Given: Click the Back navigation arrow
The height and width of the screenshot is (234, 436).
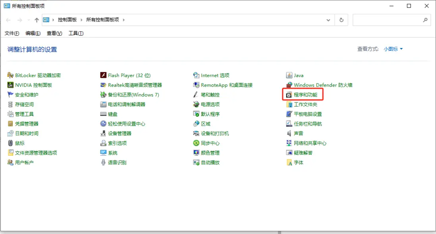Looking at the screenshot, I should point(8,20).
